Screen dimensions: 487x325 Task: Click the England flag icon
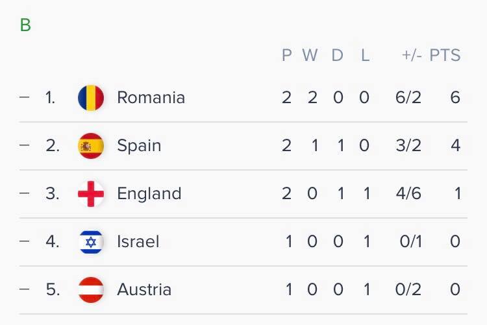[x=90, y=194]
